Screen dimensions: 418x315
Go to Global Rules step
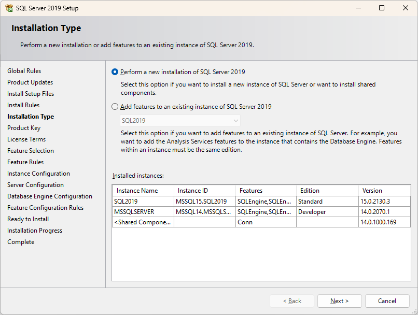click(x=24, y=71)
